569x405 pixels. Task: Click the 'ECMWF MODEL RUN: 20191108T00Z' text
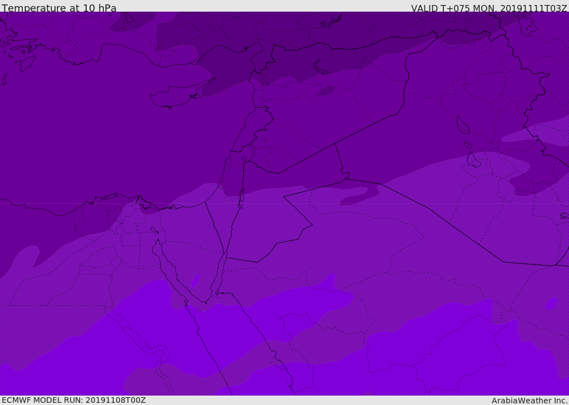(74, 400)
